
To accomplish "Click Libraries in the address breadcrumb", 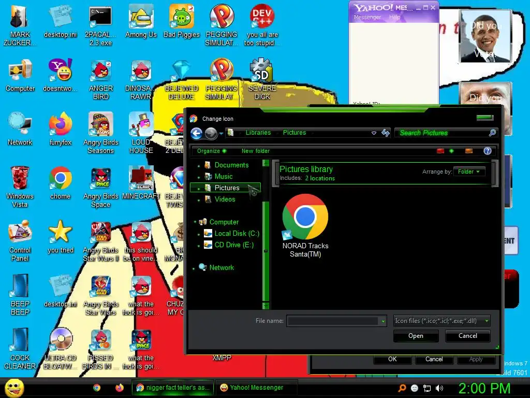I will click(258, 133).
